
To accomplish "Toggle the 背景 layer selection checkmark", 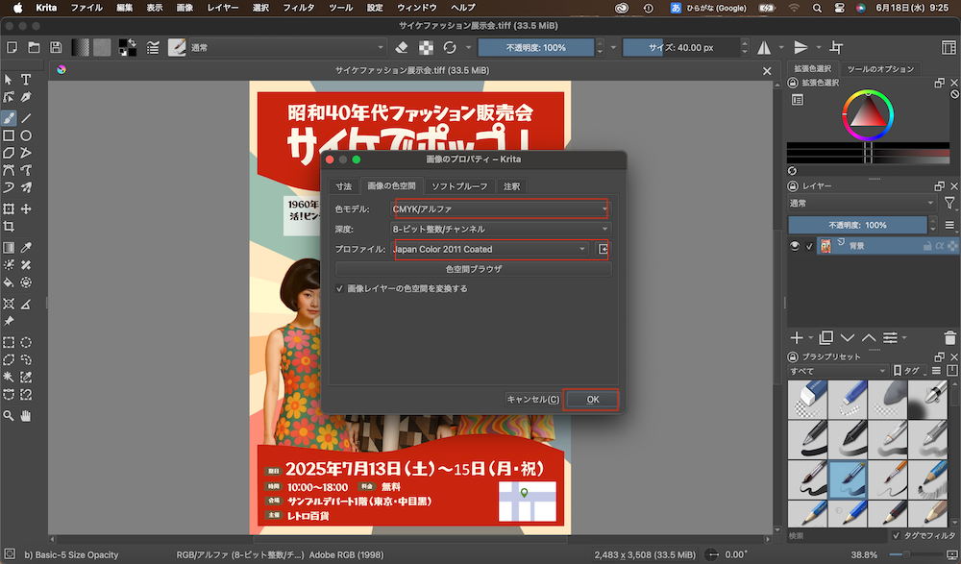I will coord(809,246).
